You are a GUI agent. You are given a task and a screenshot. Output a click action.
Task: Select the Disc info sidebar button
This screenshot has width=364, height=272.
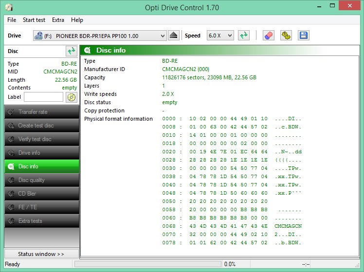pyautogui.click(x=42, y=166)
